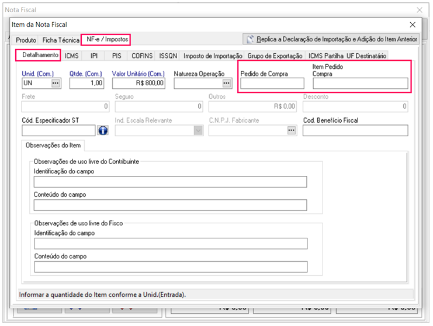Open the C.N.P.J. Fabricante lookup ellipsis button
433x326 pixels.
[x=291, y=130]
